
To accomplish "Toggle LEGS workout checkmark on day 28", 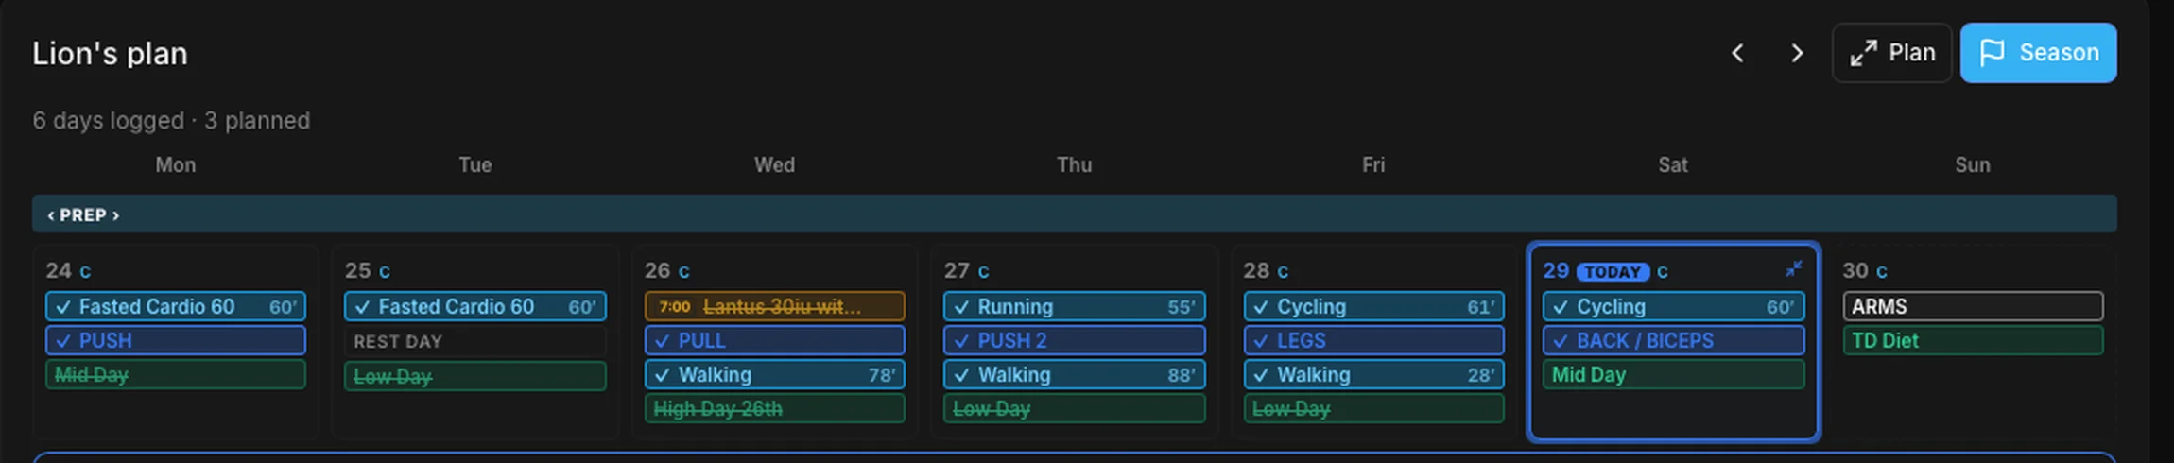I will click(1262, 340).
